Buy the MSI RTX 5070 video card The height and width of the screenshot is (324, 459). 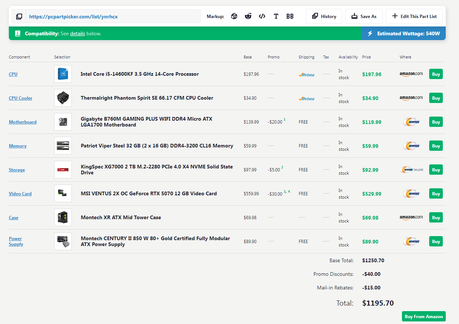[x=436, y=193]
